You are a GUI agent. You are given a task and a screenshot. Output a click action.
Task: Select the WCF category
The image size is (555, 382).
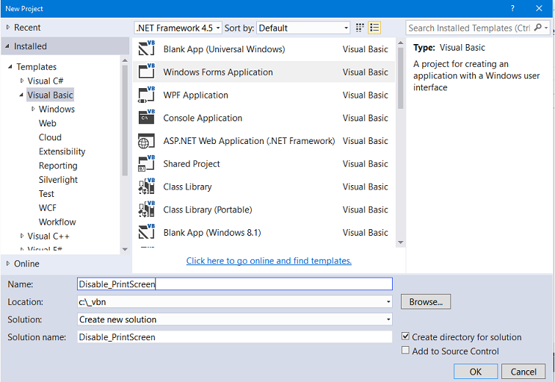(x=48, y=208)
